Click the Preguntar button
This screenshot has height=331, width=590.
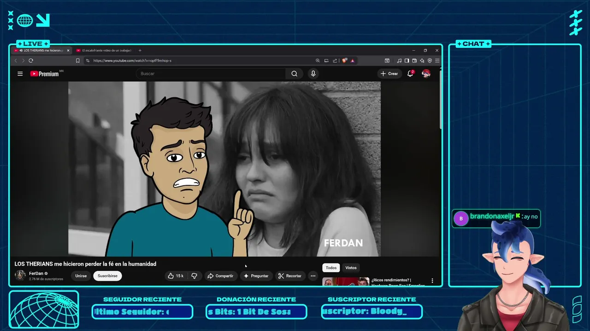click(256, 276)
